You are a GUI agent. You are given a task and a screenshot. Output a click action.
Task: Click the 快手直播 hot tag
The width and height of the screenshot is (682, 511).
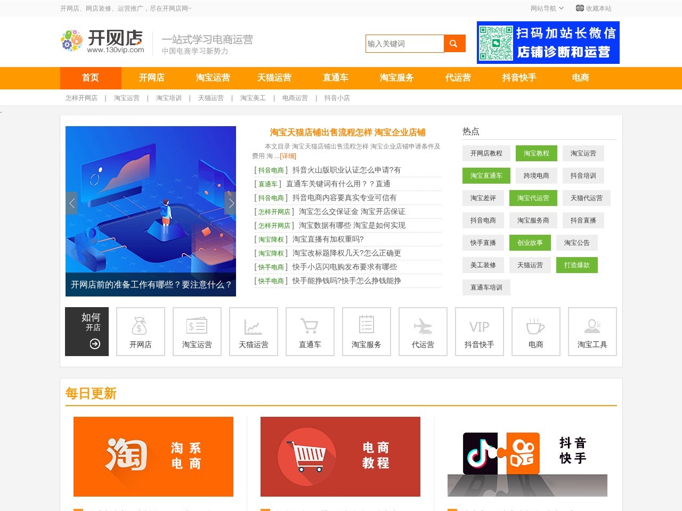click(483, 243)
